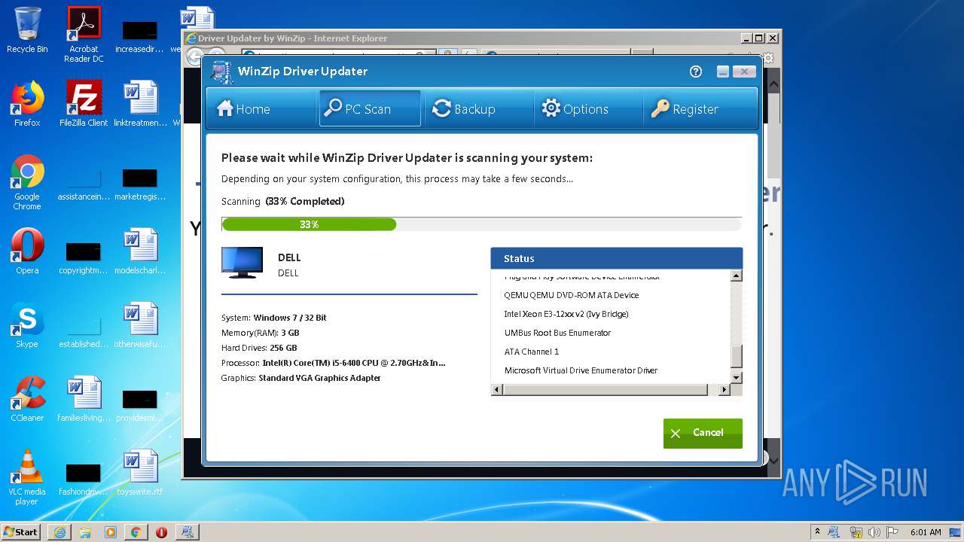Launch Google Chrome from the desktop
The image size is (964, 542).
pyautogui.click(x=27, y=183)
